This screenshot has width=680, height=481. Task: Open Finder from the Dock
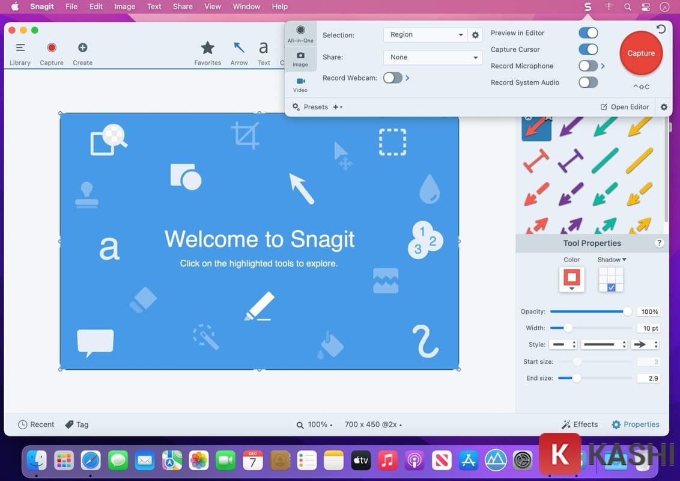click(37, 460)
